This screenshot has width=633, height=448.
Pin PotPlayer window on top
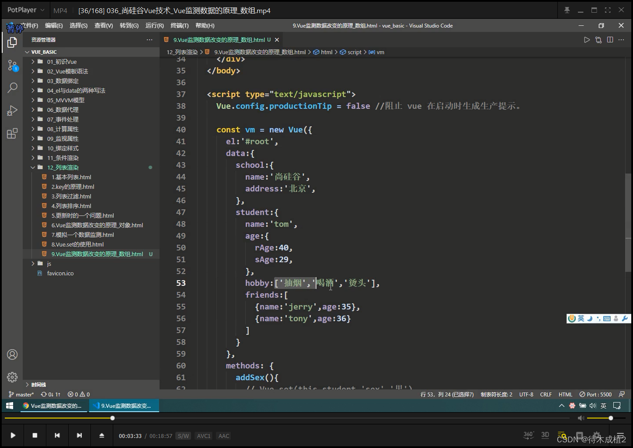[x=567, y=10]
